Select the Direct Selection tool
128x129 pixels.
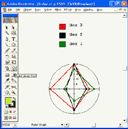(13, 27)
